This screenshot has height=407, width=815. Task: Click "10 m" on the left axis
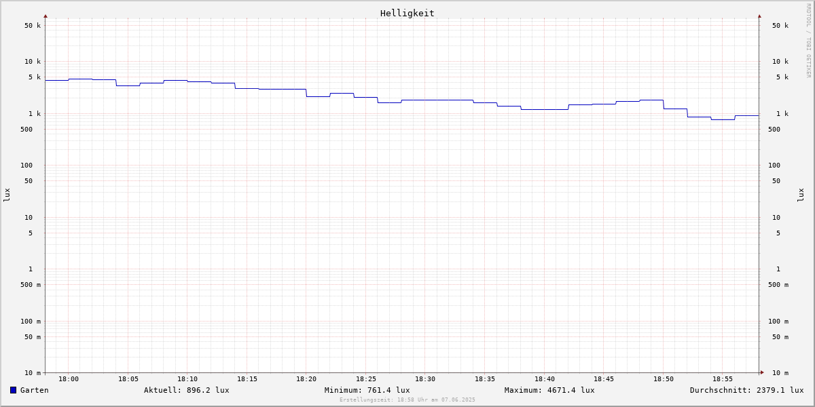pos(33,373)
